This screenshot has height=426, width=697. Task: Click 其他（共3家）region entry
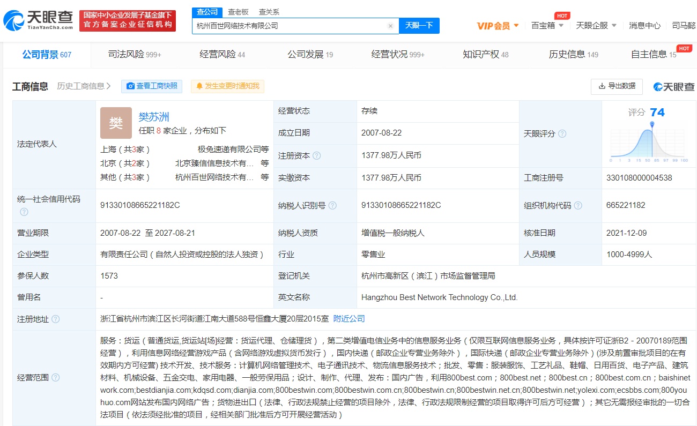[x=125, y=177]
